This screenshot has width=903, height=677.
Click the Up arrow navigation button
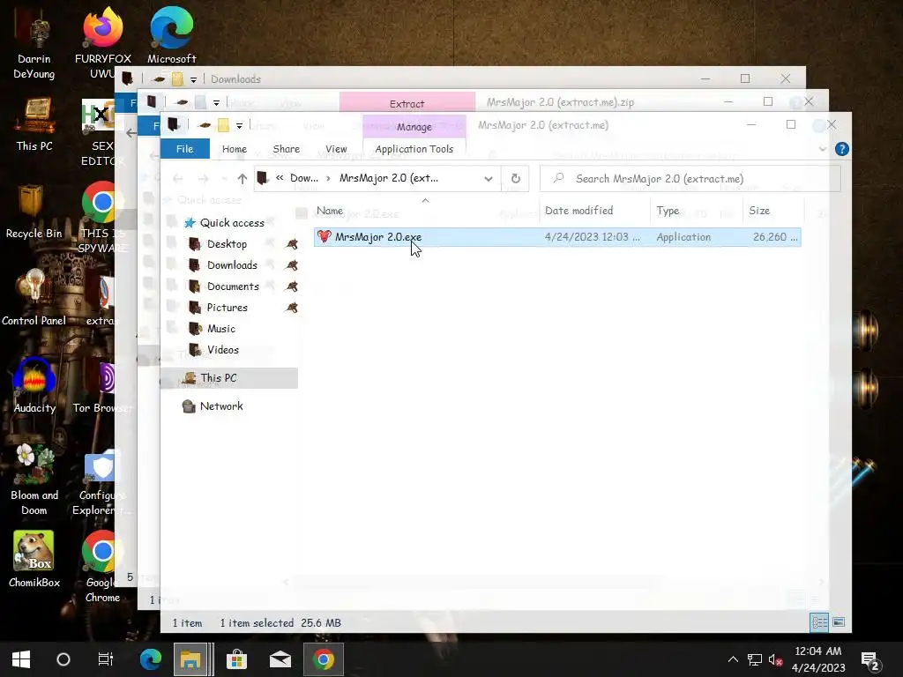(x=243, y=178)
